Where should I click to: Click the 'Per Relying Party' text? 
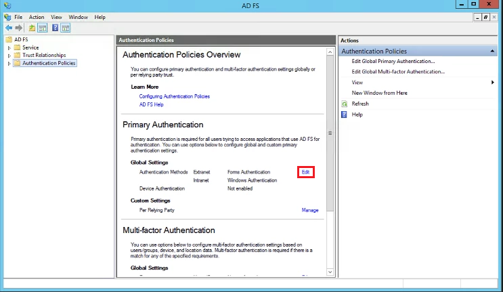coord(157,211)
